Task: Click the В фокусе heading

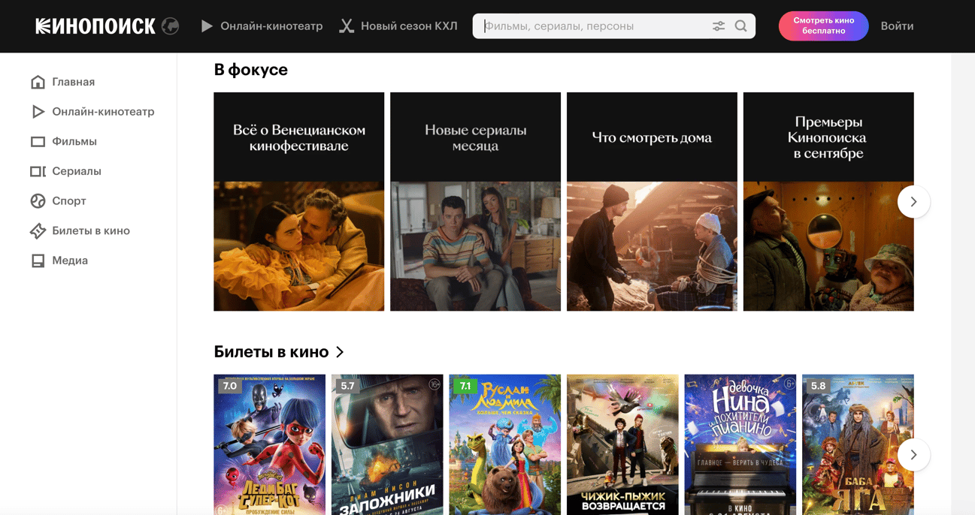Action: coord(250,70)
